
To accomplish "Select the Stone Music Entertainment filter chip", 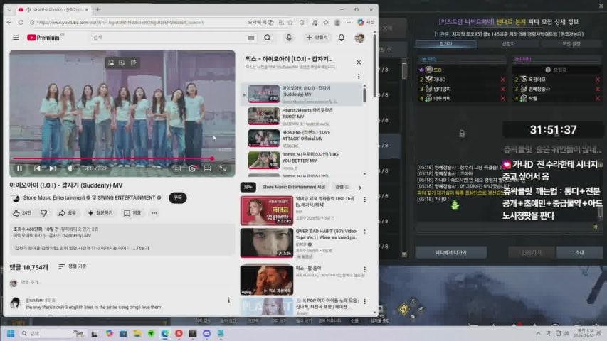I will click(293, 187).
